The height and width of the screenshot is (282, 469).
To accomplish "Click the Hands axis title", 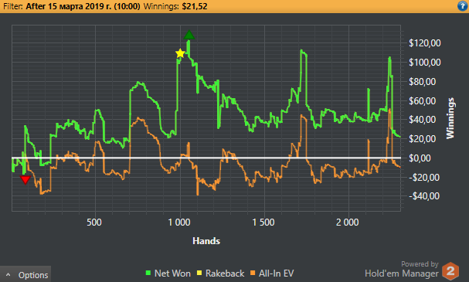I will coord(206,241).
